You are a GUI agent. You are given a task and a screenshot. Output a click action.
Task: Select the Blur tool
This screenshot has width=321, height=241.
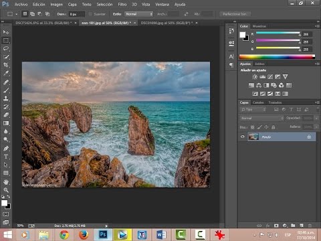(6, 131)
